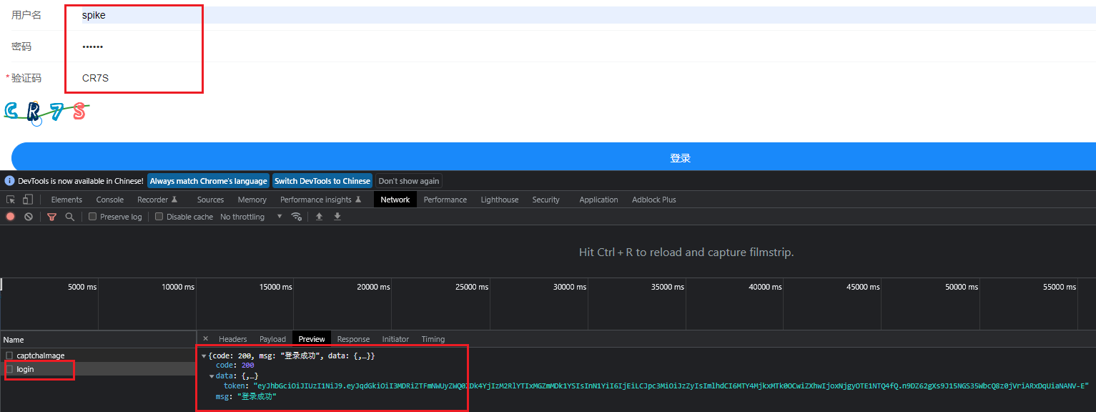The image size is (1096, 412).
Task: Check the captchaImage request checkbox
Action: click(x=9, y=355)
